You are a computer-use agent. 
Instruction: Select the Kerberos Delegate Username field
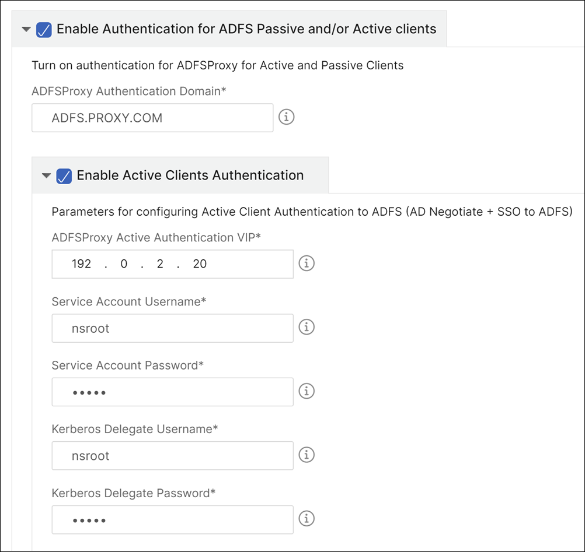(x=172, y=455)
